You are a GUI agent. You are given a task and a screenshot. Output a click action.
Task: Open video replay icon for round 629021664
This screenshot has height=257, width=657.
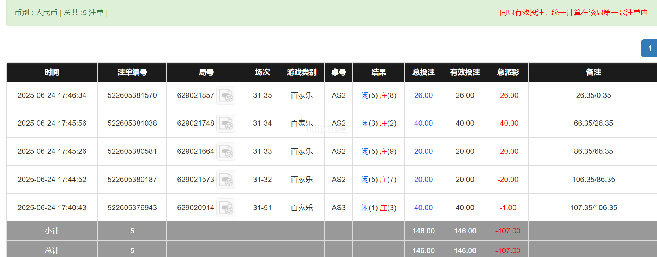225,151
